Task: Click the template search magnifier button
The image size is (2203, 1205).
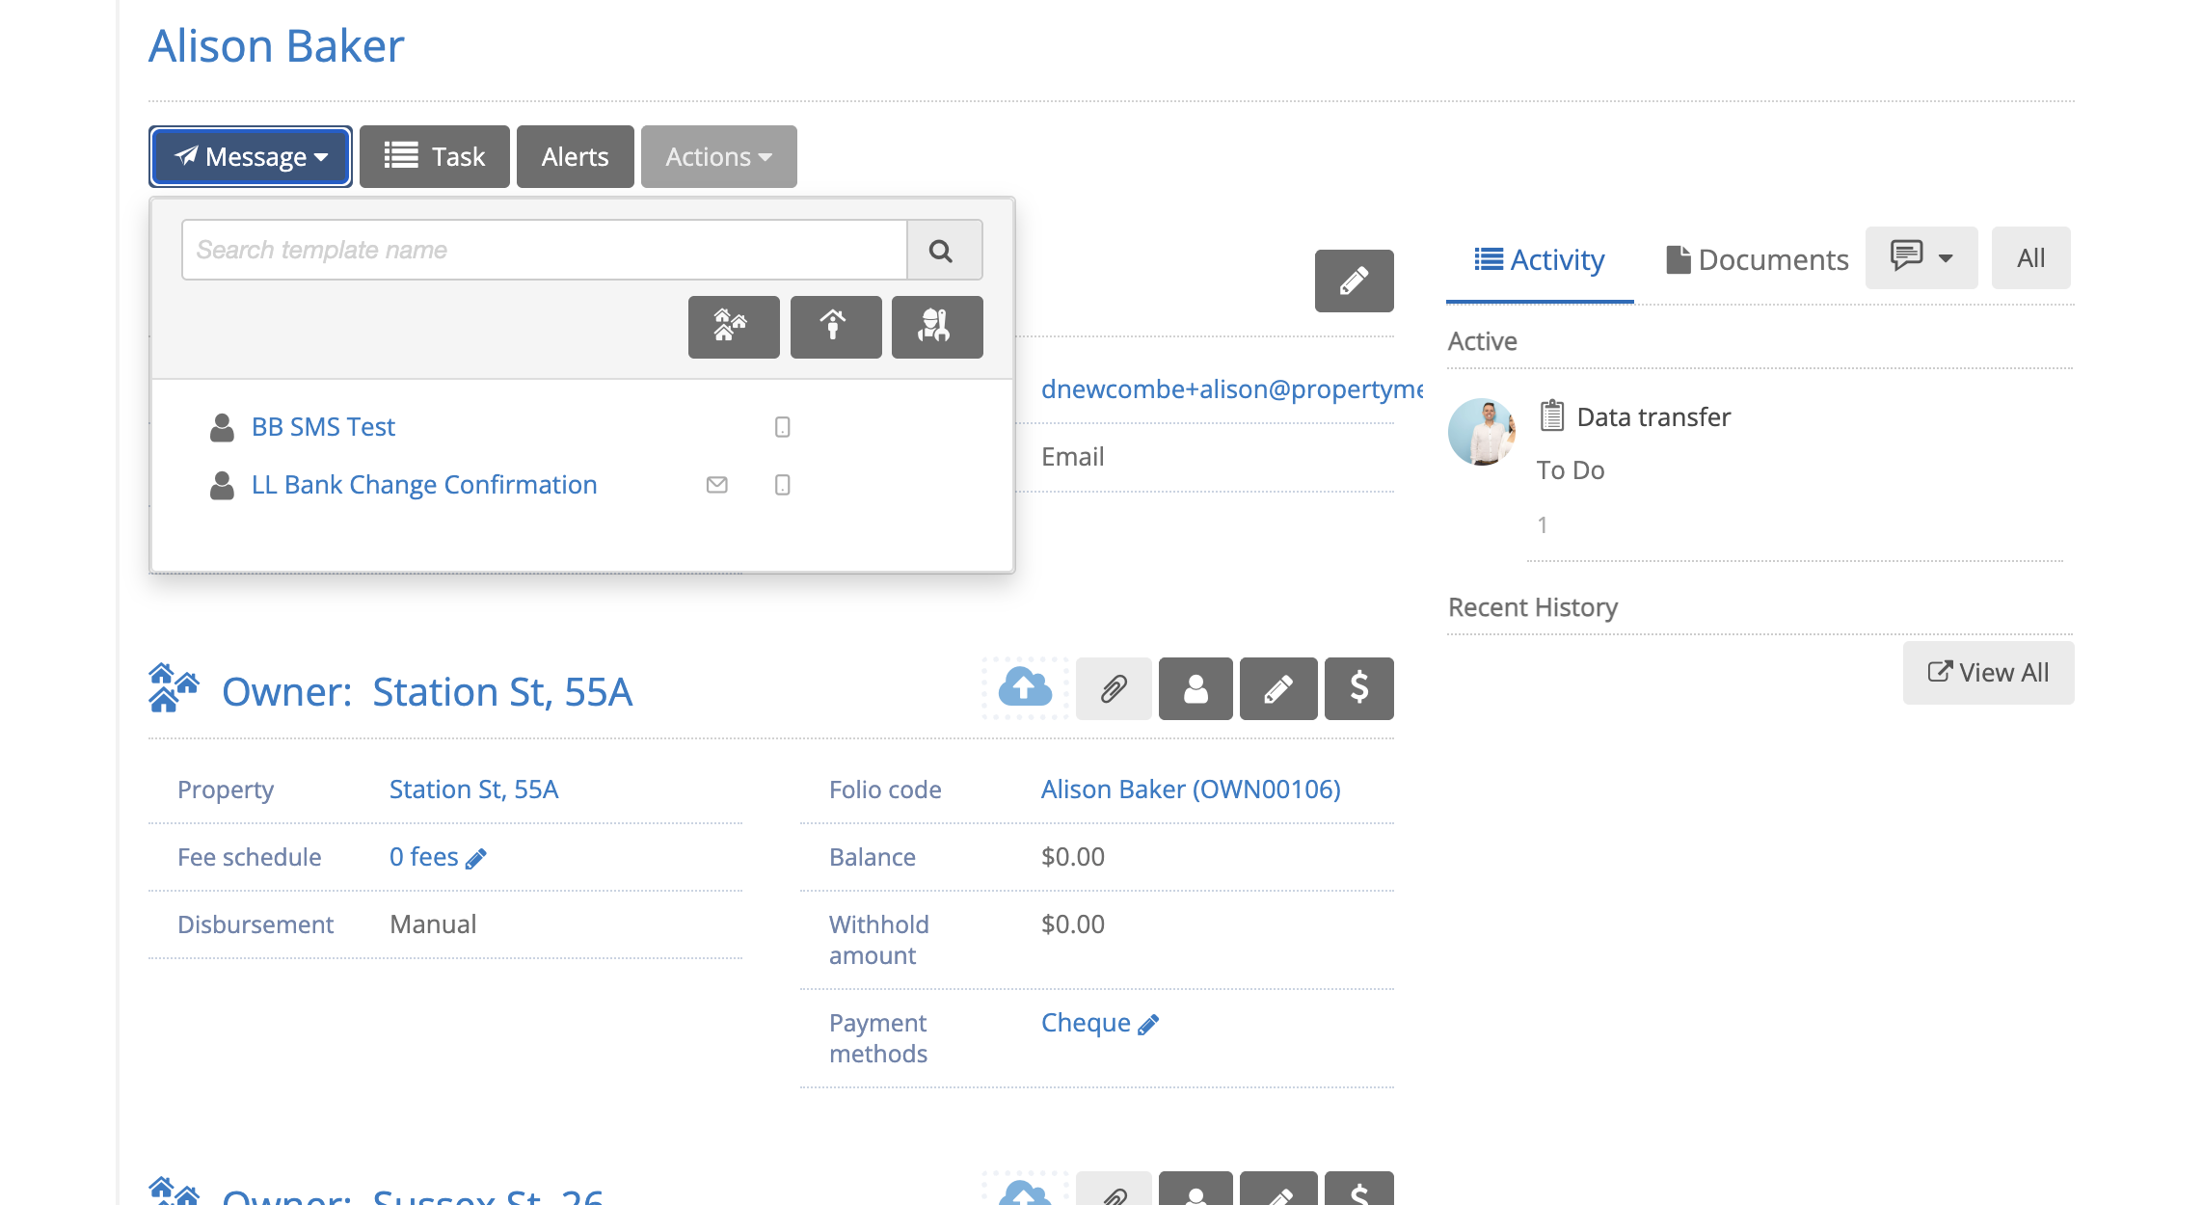Action: click(x=943, y=251)
